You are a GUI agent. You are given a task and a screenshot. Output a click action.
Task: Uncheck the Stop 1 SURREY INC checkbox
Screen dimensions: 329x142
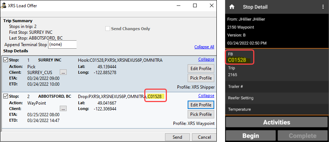pos(6,60)
